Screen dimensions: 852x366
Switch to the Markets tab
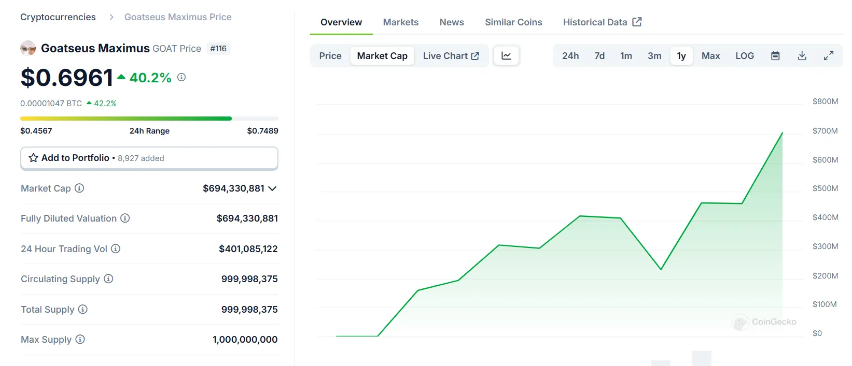pyautogui.click(x=400, y=22)
